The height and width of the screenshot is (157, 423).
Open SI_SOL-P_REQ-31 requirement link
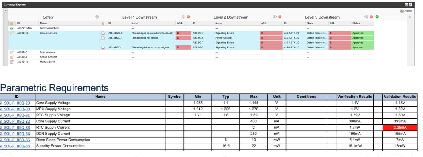(x=15, y=115)
